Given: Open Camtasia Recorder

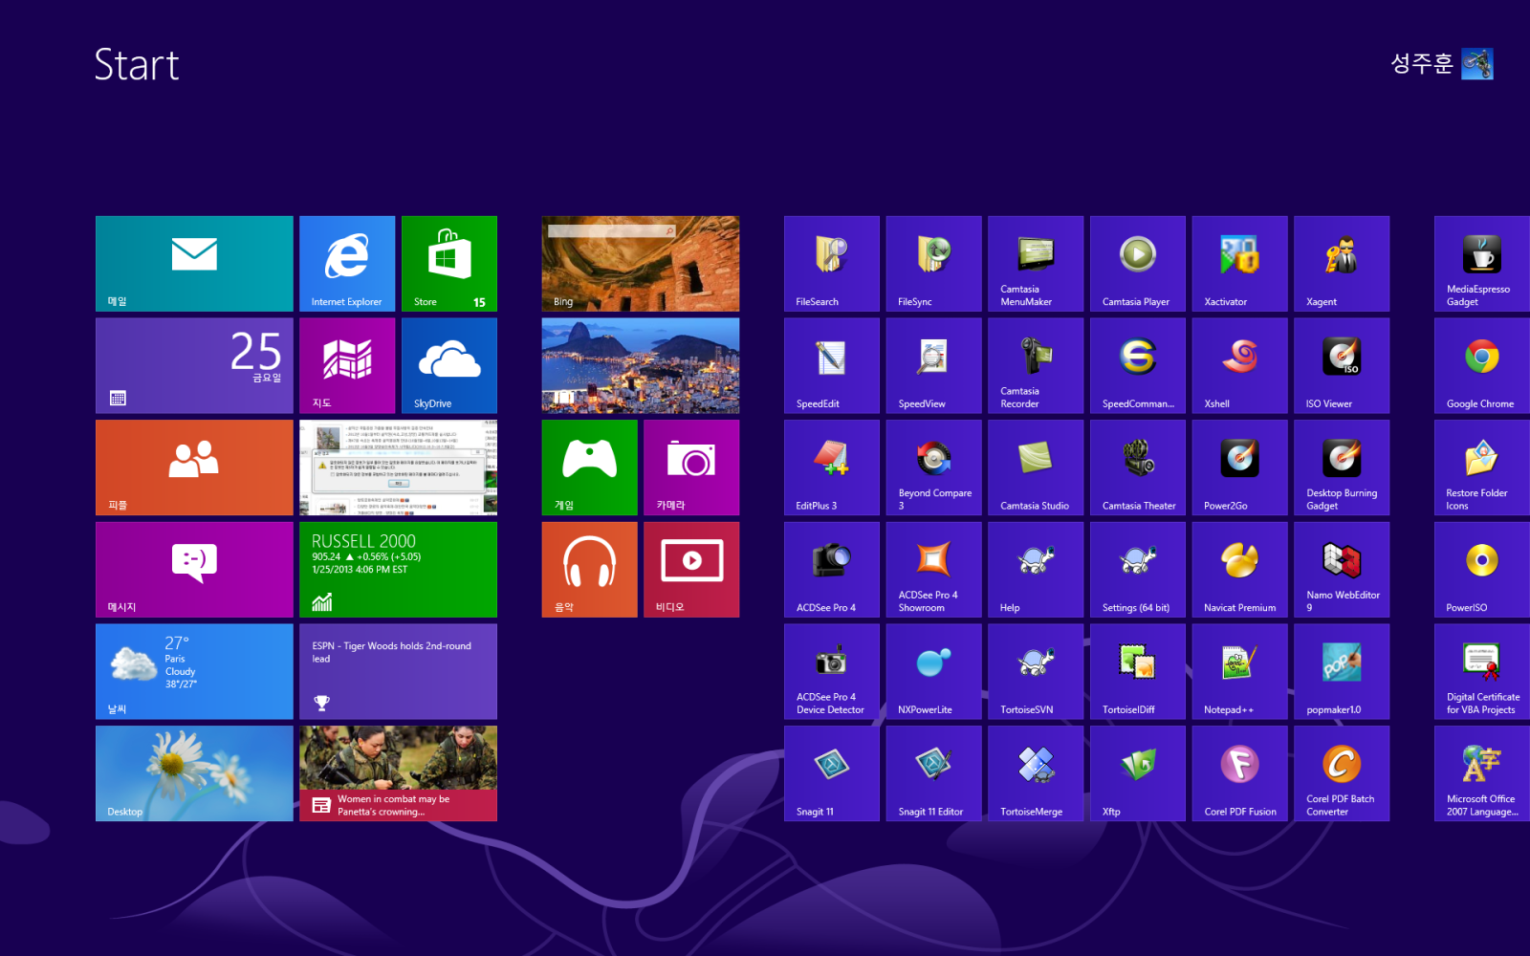Looking at the screenshot, I should pyautogui.click(x=1036, y=366).
